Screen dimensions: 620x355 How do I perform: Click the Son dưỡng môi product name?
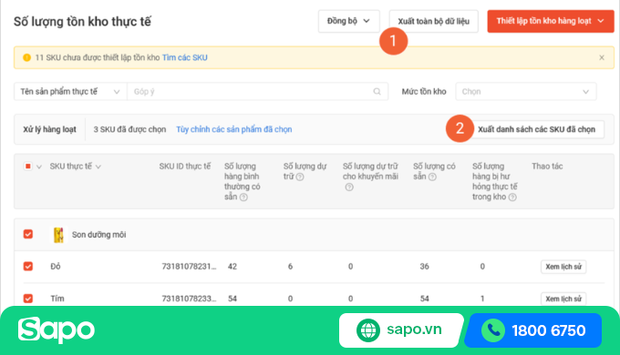pos(98,235)
